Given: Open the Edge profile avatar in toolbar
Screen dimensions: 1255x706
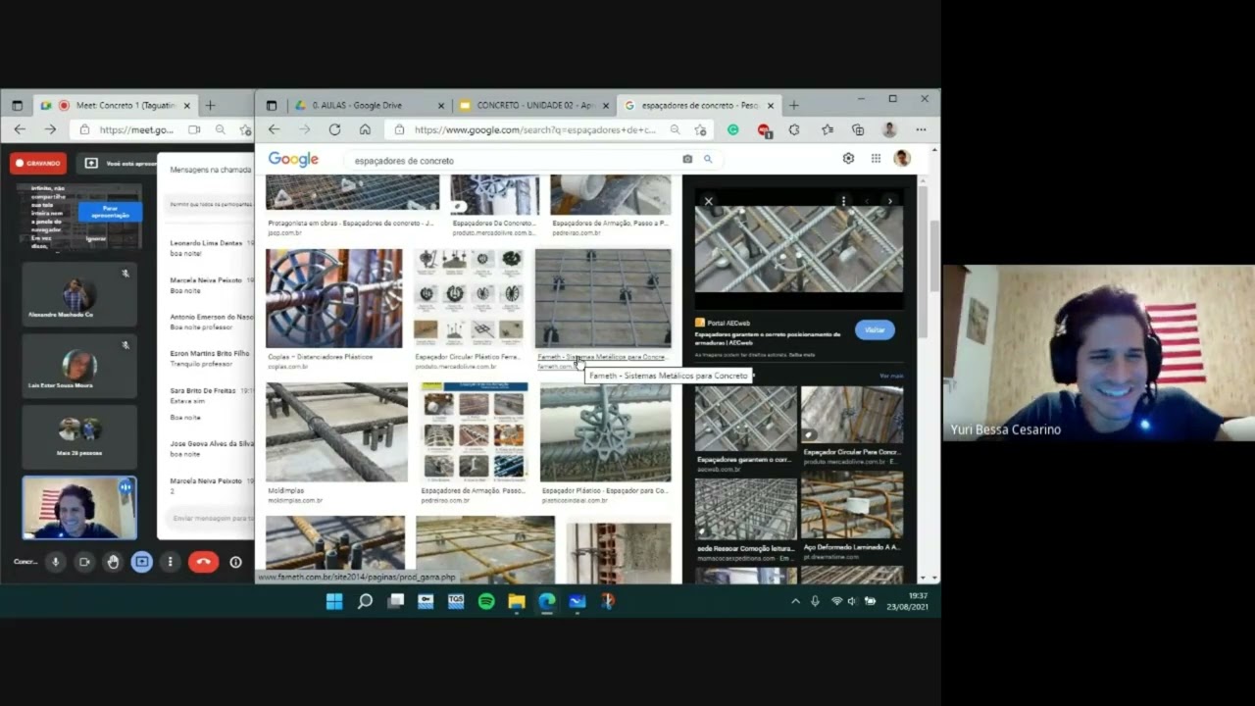Looking at the screenshot, I should point(889,129).
